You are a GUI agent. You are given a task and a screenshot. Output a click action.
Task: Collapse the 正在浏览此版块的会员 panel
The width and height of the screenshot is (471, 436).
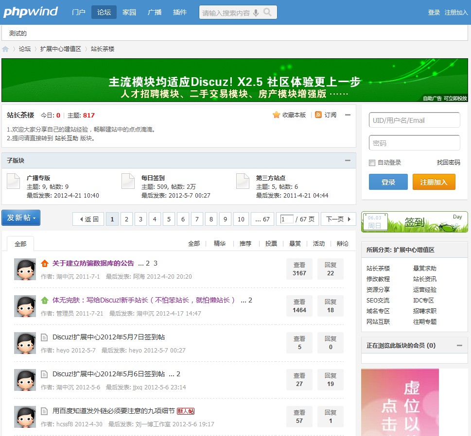pos(460,345)
